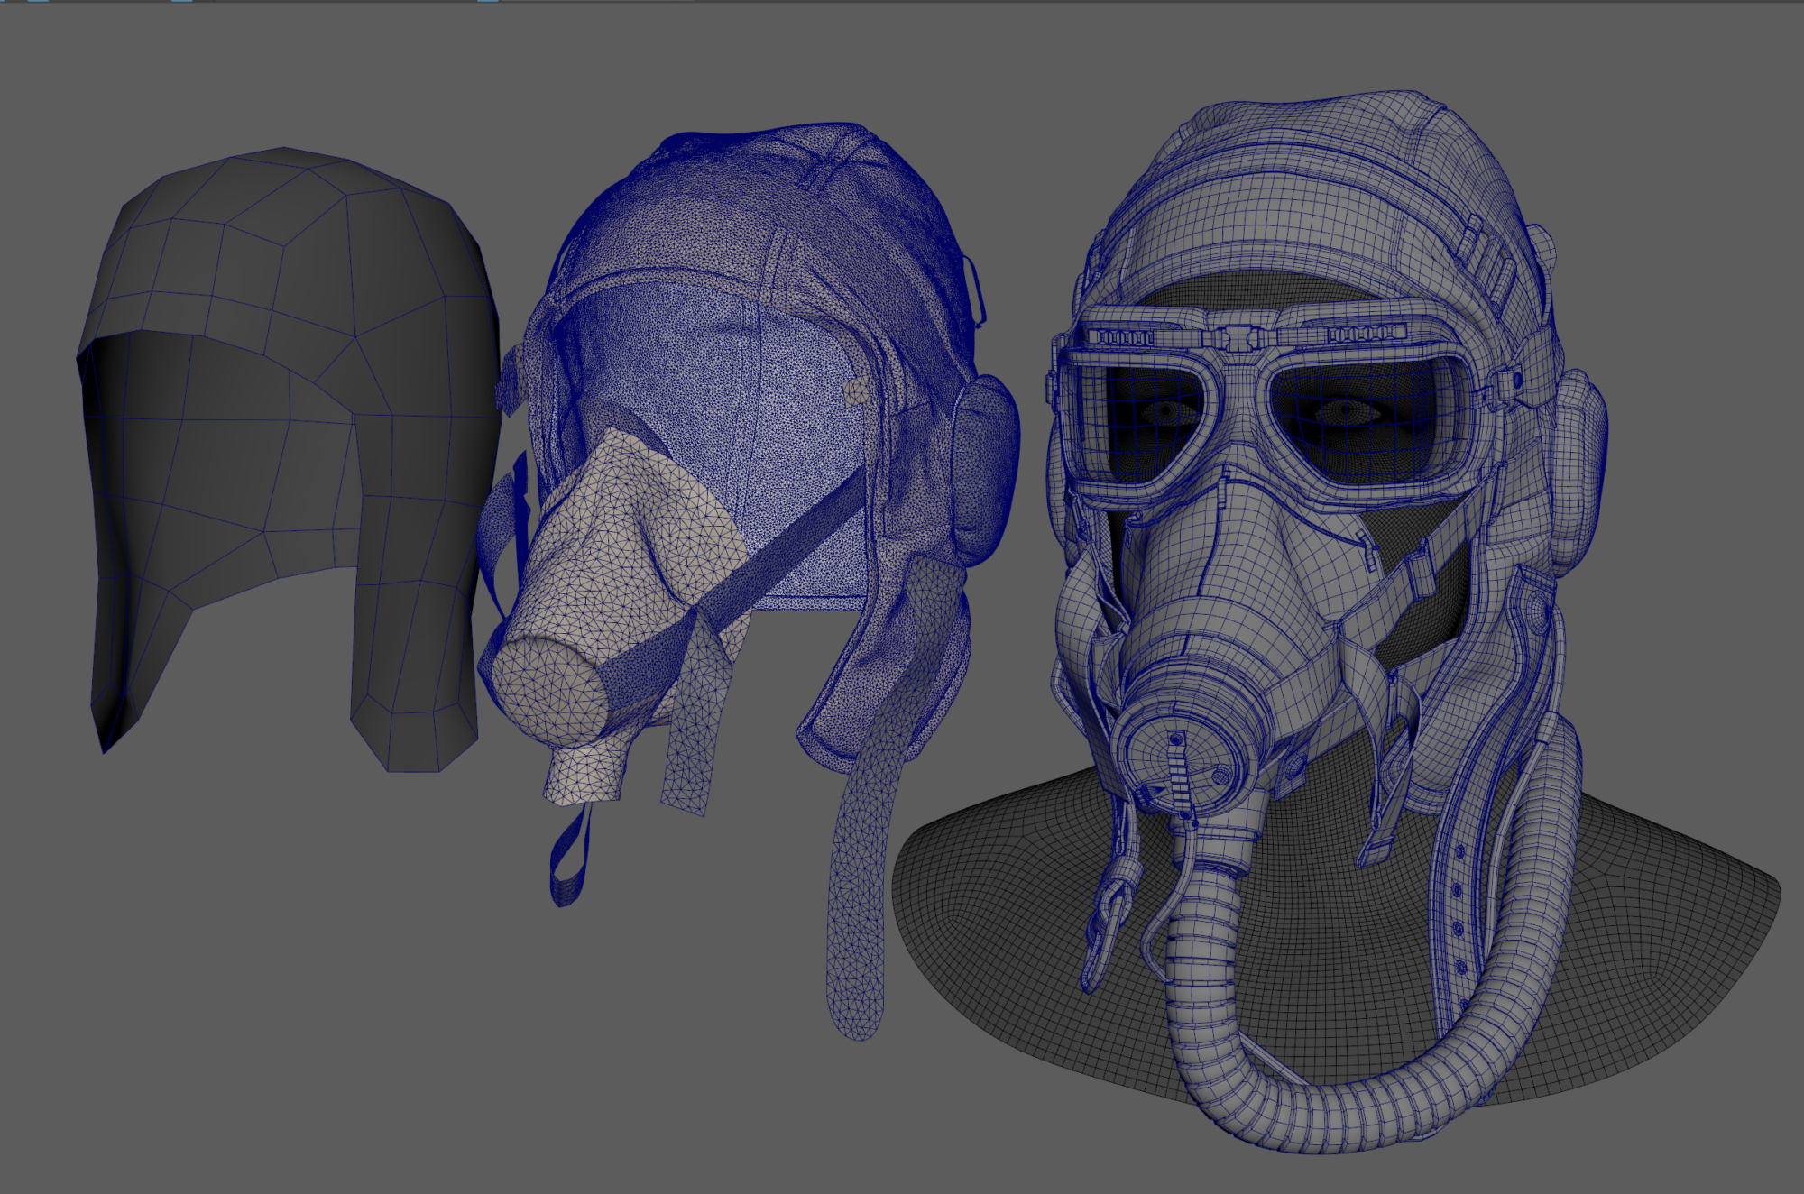
Task: Click empty gray viewport background to deselect
Action: (271, 992)
